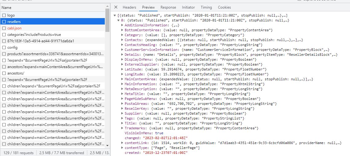Switch to the Timing tab

click(x=206, y=7)
